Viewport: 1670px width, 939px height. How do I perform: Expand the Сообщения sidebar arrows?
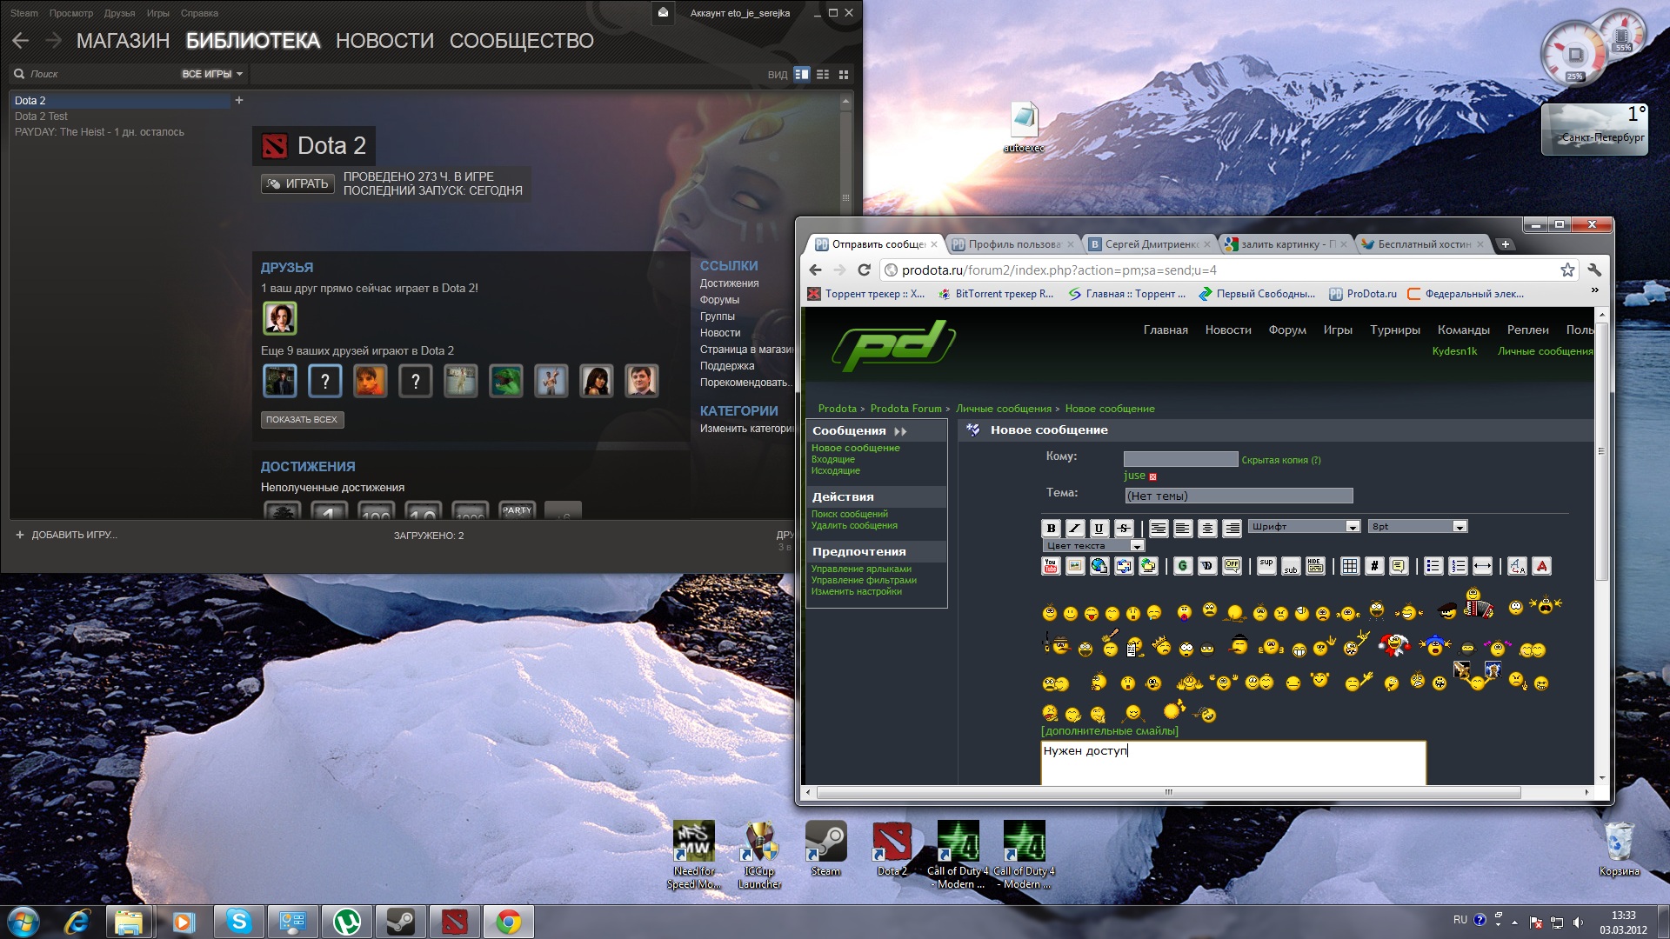click(900, 431)
